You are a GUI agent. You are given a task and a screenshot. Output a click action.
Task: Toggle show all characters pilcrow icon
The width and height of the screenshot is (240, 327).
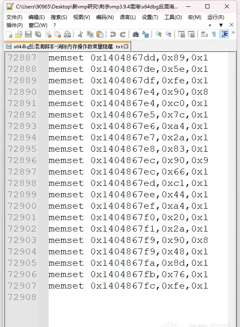point(214,34)
